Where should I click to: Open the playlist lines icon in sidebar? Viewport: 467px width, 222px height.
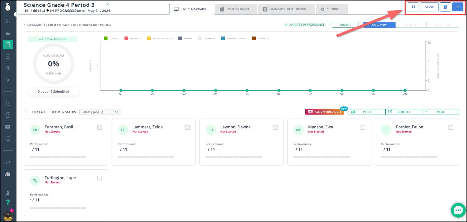coord(8,33)
